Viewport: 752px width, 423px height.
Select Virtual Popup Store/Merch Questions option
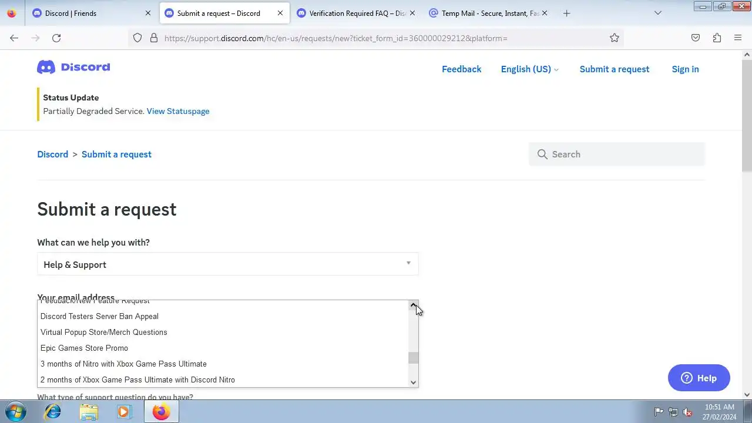223,332
